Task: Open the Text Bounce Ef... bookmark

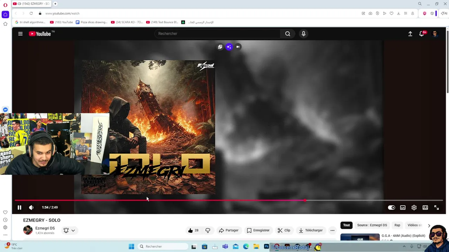Action: (x=162, y=22)
